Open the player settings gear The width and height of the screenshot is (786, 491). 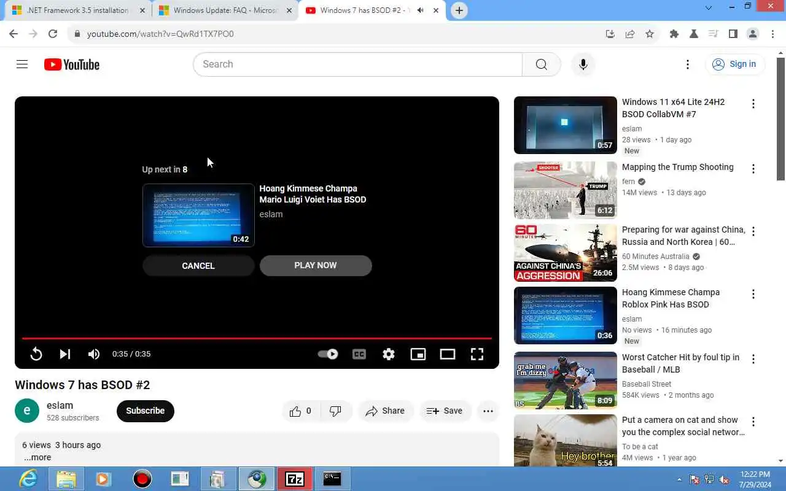coord(389,354)
